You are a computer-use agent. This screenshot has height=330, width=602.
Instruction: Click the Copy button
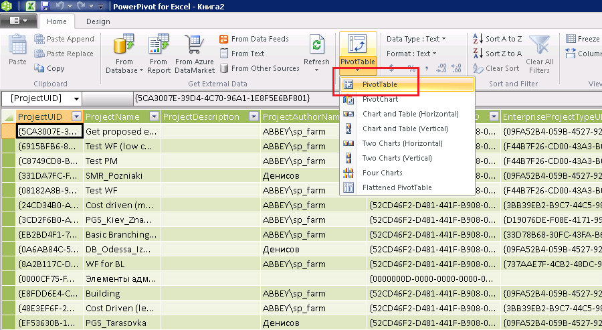[x=49, y=68]
